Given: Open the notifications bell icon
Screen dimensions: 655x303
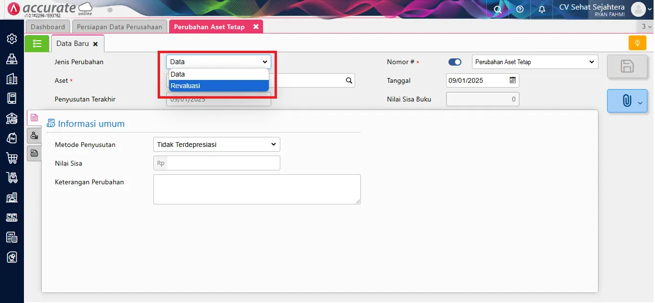Looking at the screenshot, I should click(x=542, y=9).
